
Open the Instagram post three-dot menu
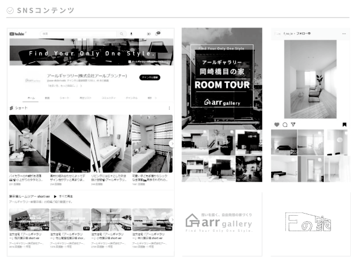tap(344, 33)
